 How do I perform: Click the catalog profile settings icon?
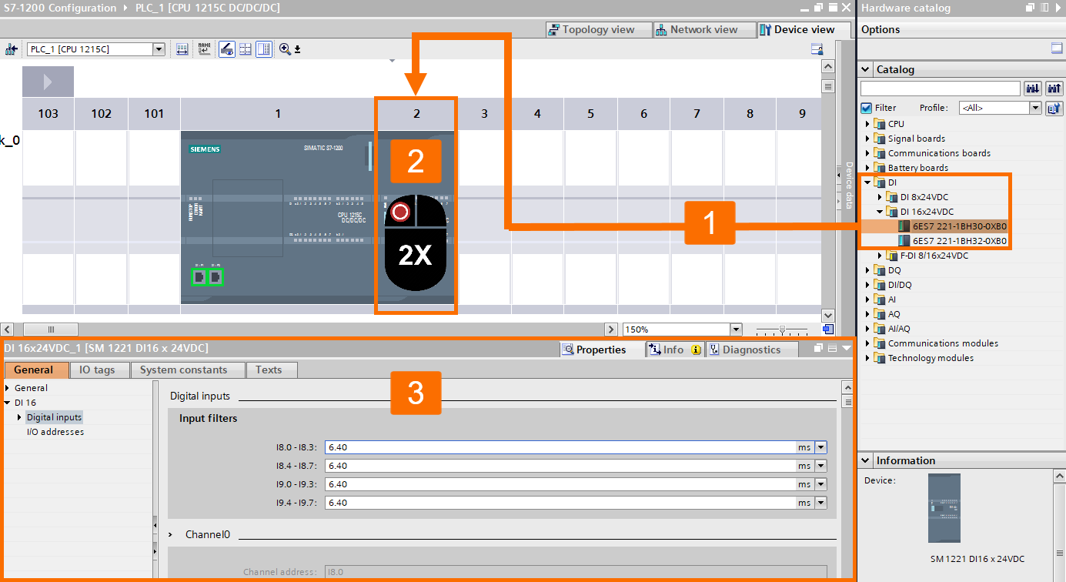1054,108
